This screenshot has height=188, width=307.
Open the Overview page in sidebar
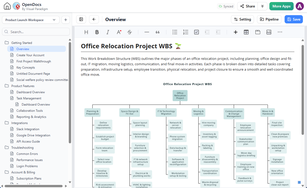pos(37,49)
